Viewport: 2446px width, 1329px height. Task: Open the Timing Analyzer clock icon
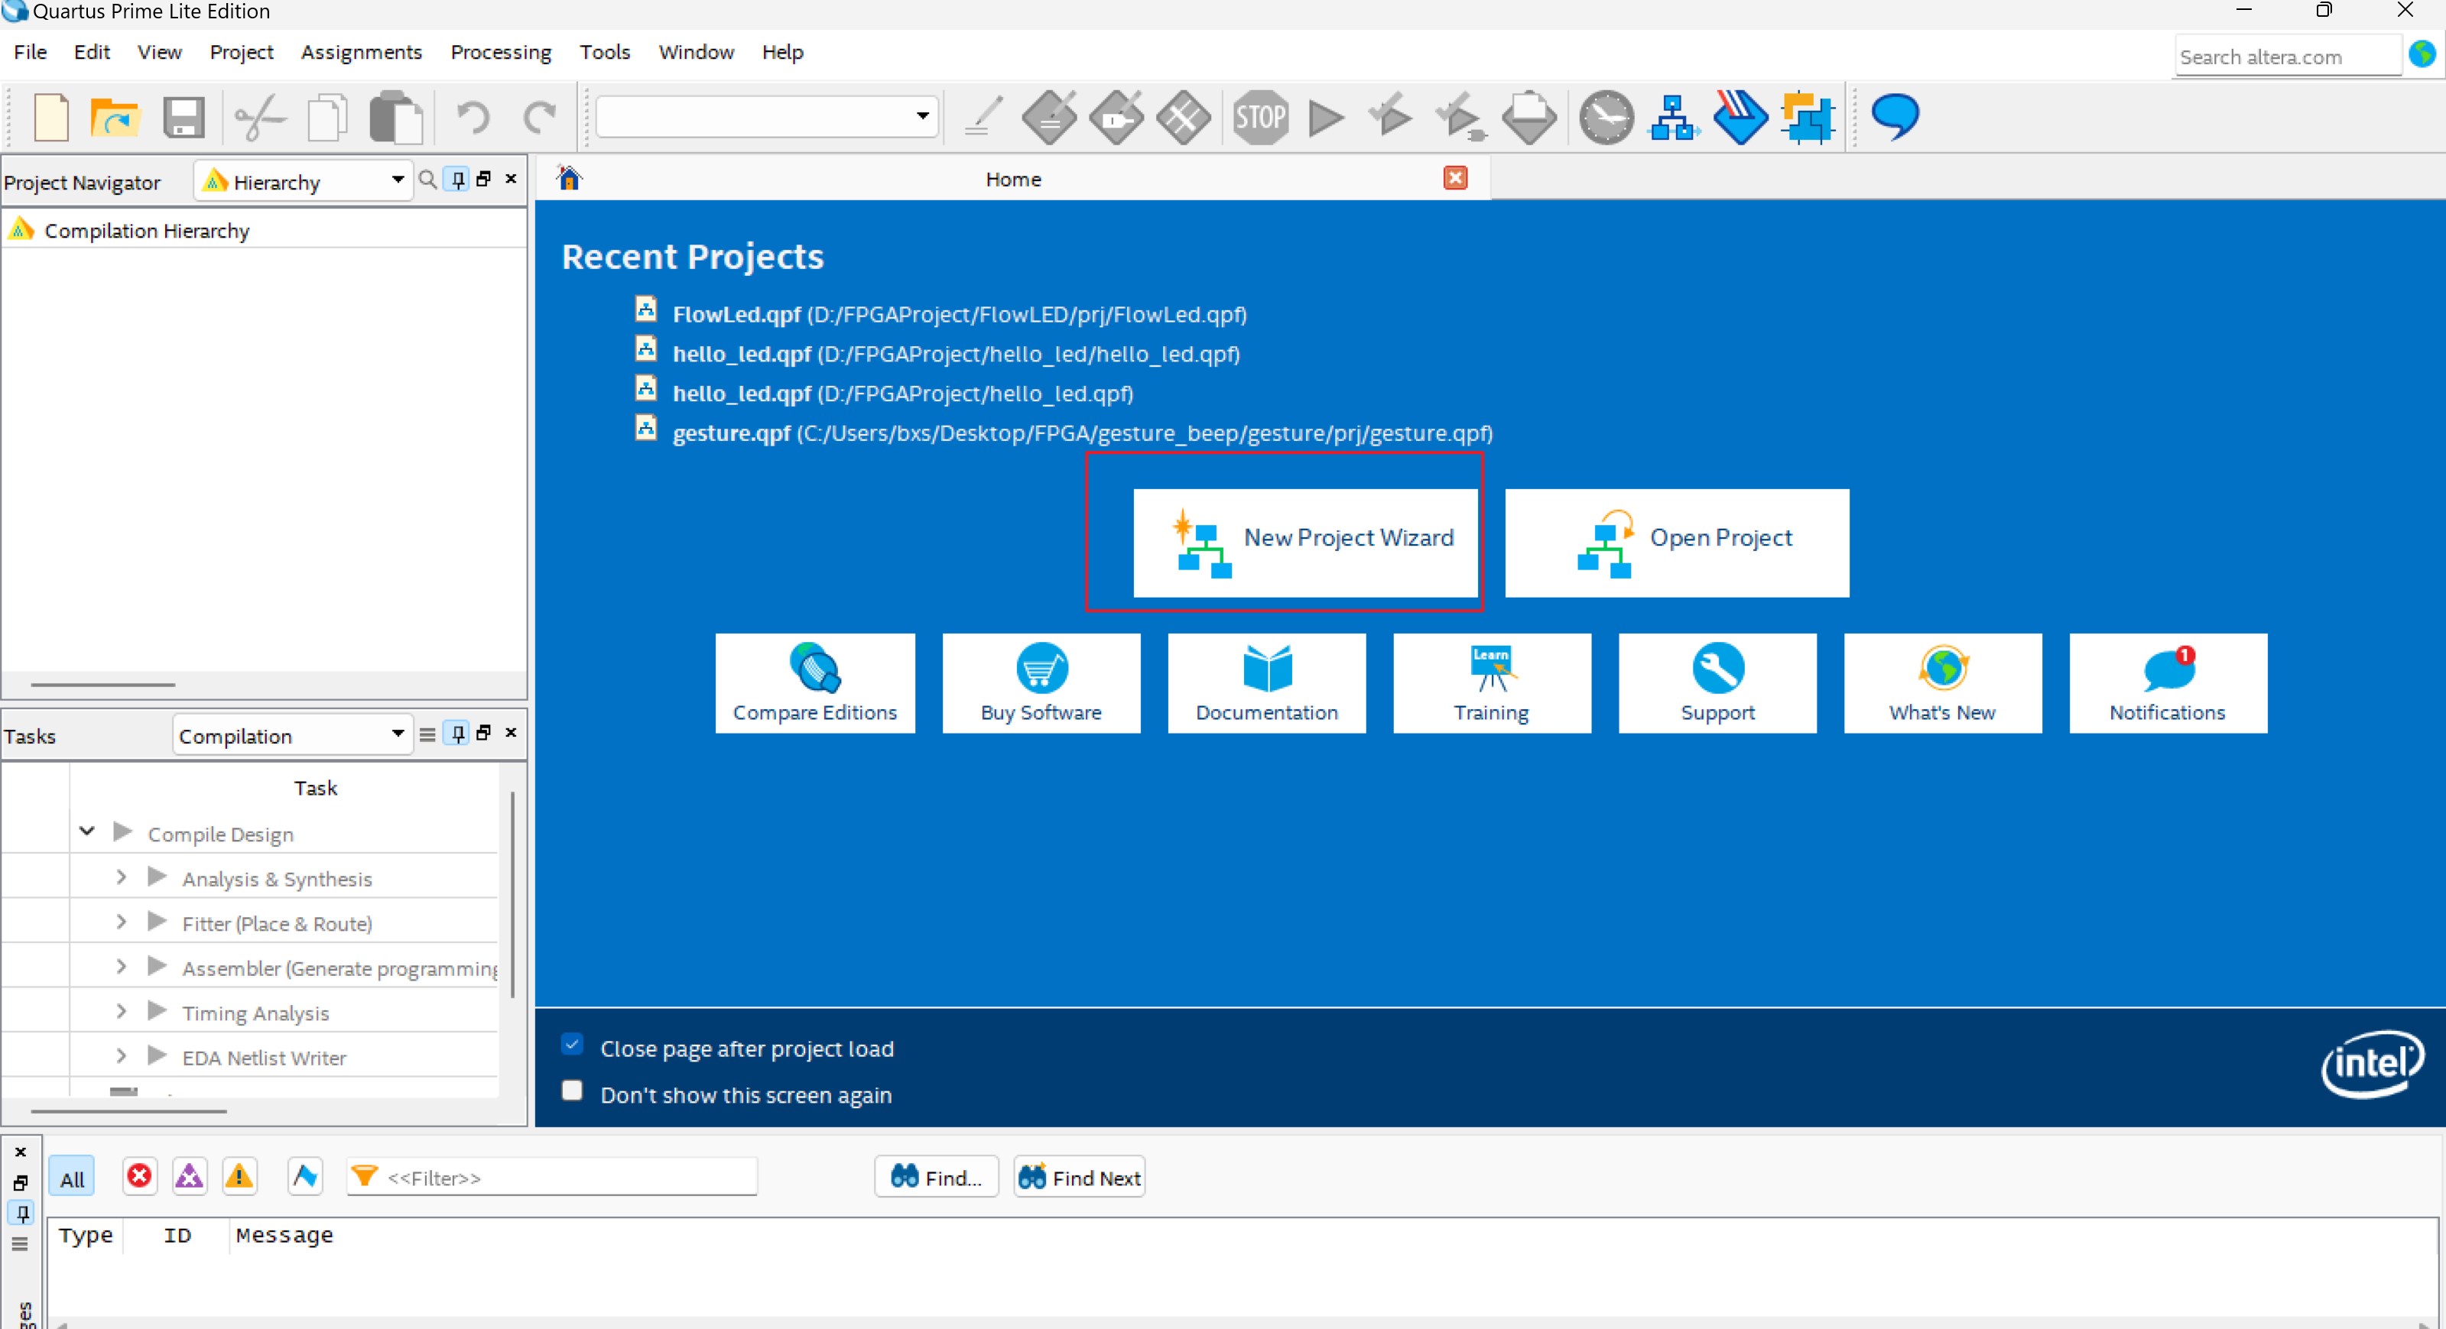pos(1606,118)
